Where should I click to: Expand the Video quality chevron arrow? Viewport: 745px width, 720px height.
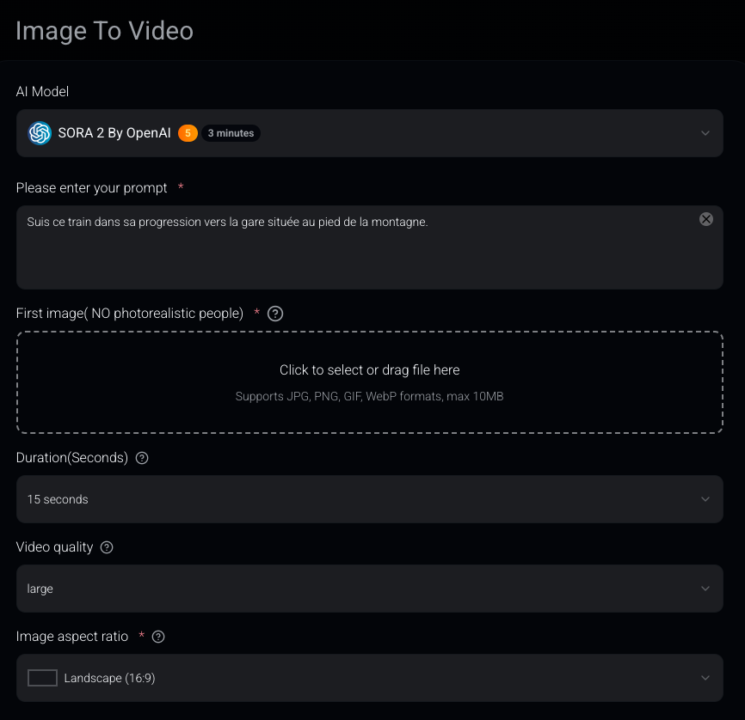[705, 589]
